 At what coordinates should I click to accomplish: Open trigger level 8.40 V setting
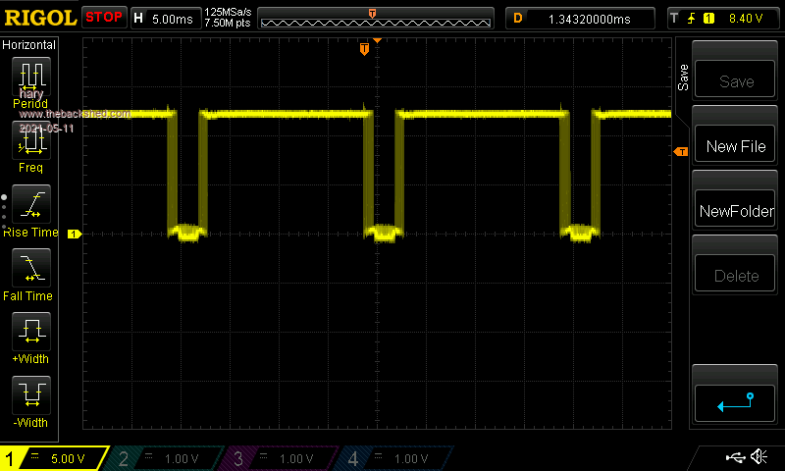click(x=723, y=18)
